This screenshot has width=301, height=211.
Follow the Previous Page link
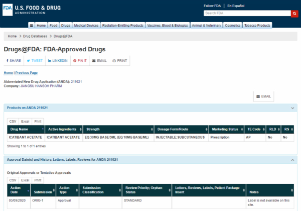point(26,73)
